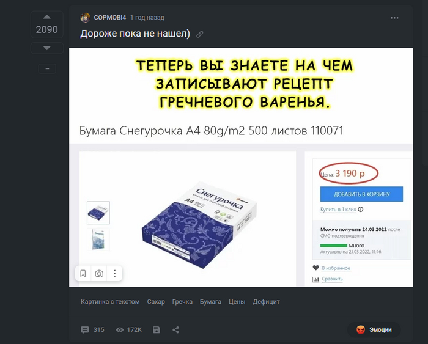The height and width of the screenshot is (344, 428).
Task: Click the post title Дороже пока не нашел)
Action: pyautogui.click(x=135, y=34)
